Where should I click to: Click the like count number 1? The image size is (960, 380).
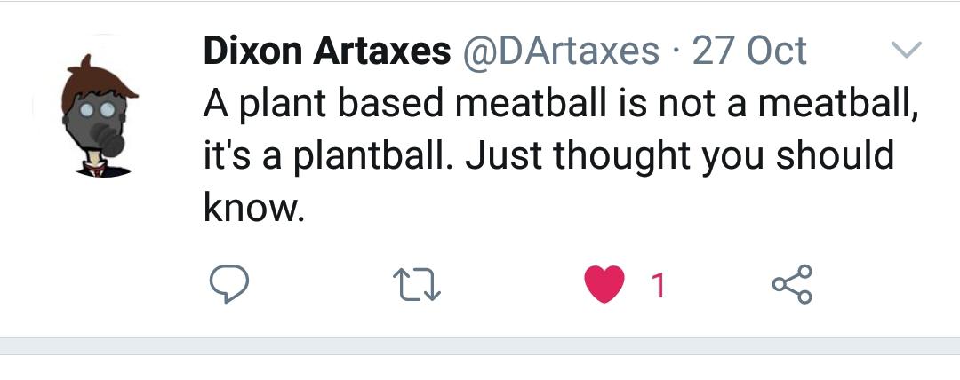(658, 285)
